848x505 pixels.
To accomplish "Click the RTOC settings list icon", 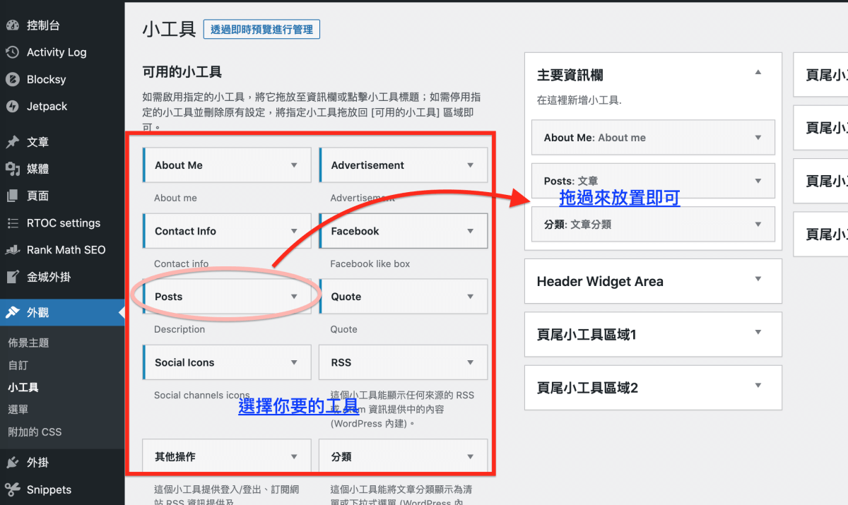I will click(x=12, y=223).
